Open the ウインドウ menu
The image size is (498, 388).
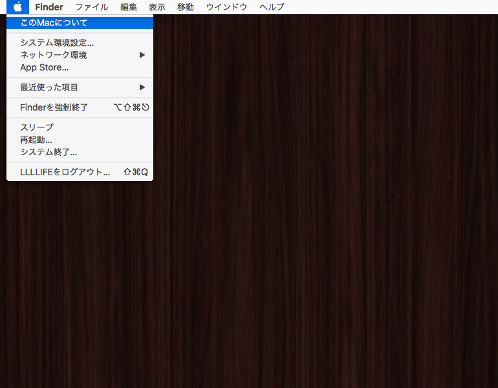(226, 7)
